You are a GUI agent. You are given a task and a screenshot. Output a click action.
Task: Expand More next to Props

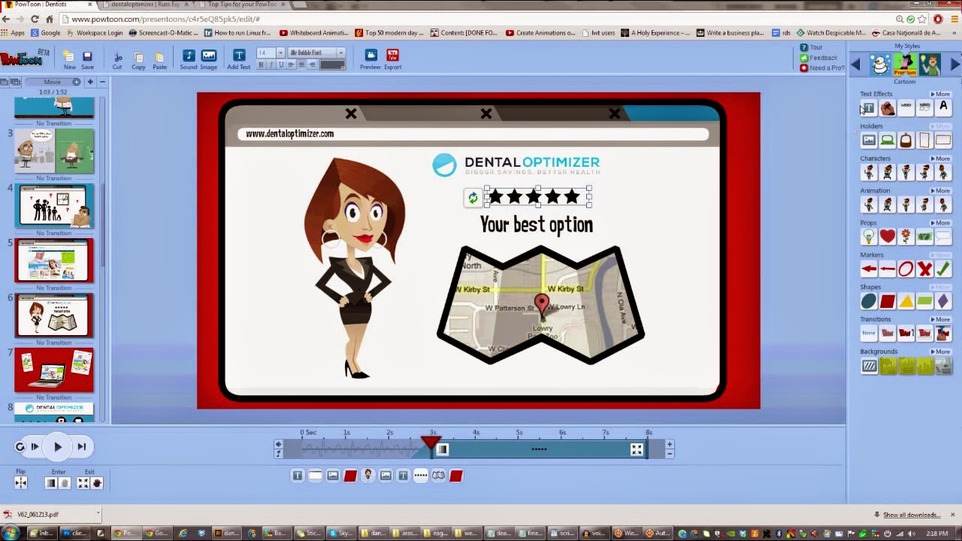pyautogui.click(x=940, y=223)
